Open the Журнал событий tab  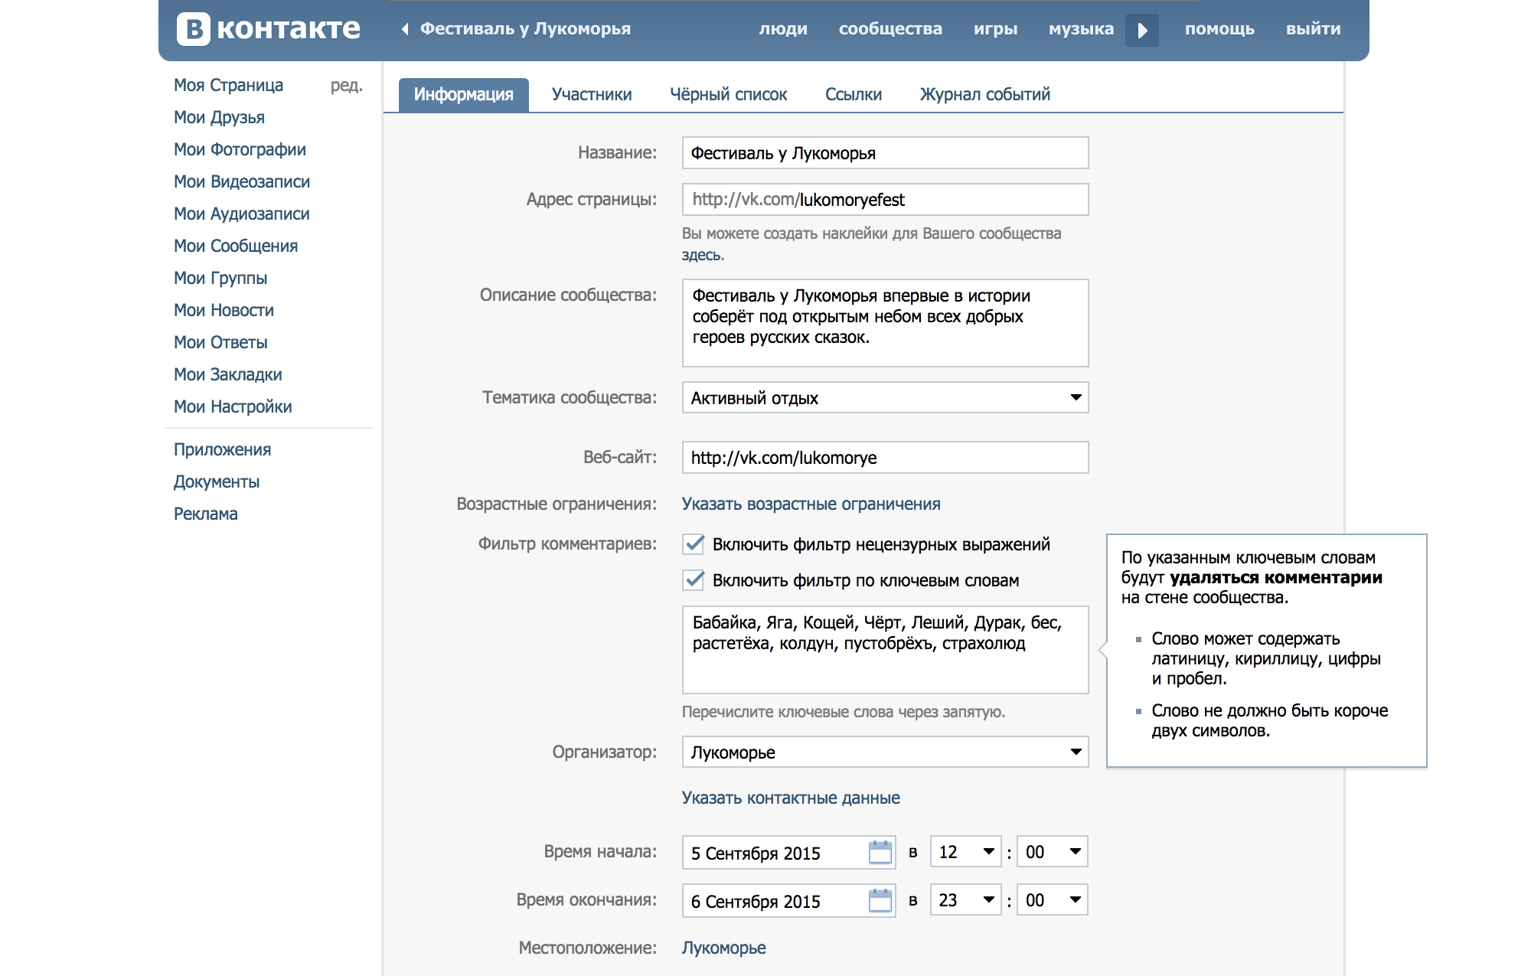pyautogui.click(x=984, y=95)
